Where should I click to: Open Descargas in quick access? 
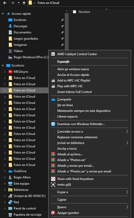point(20,26)
